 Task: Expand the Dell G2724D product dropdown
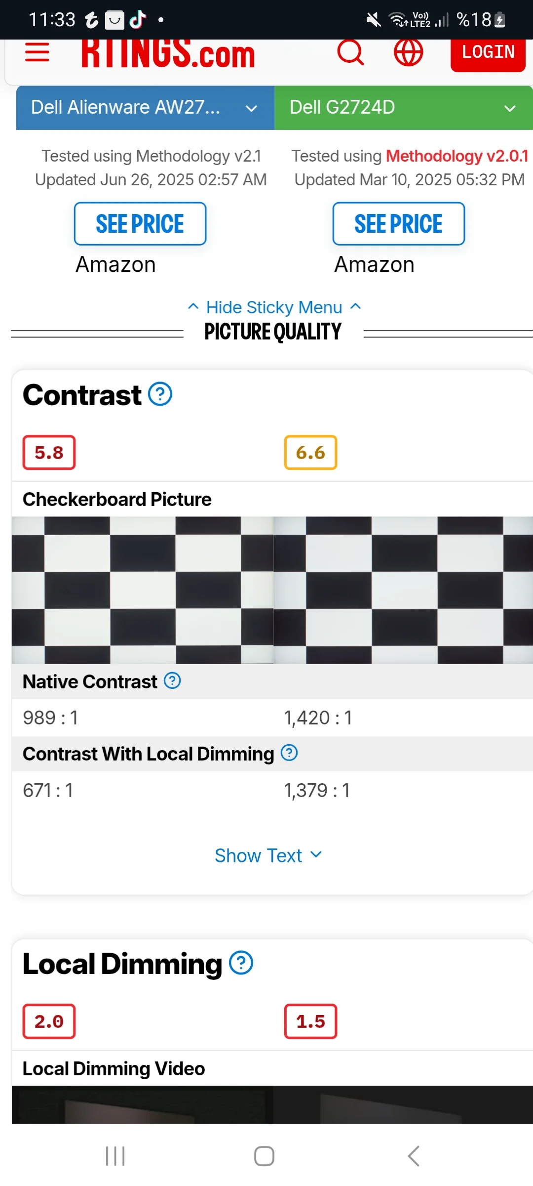click(x=404, y=108)
